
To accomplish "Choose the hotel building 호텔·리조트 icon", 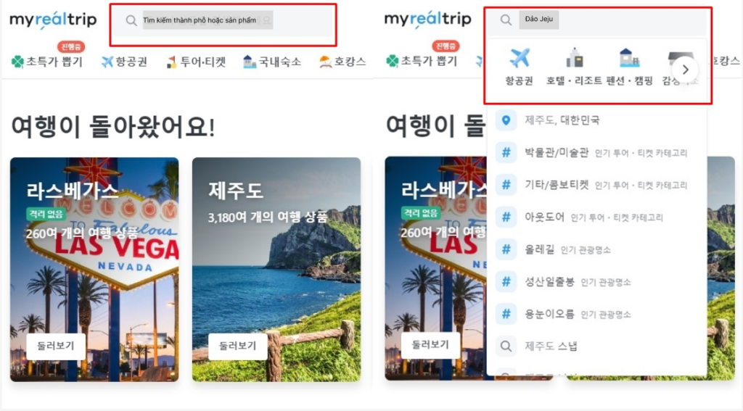I will (x=575, y=58).
